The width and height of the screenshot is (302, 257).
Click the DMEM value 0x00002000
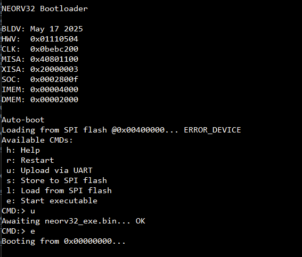[54, 100]
